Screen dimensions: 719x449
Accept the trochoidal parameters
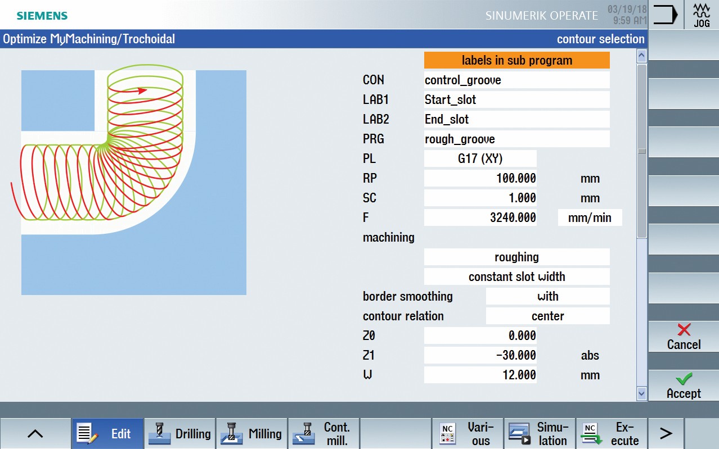[x=684, y=386]
